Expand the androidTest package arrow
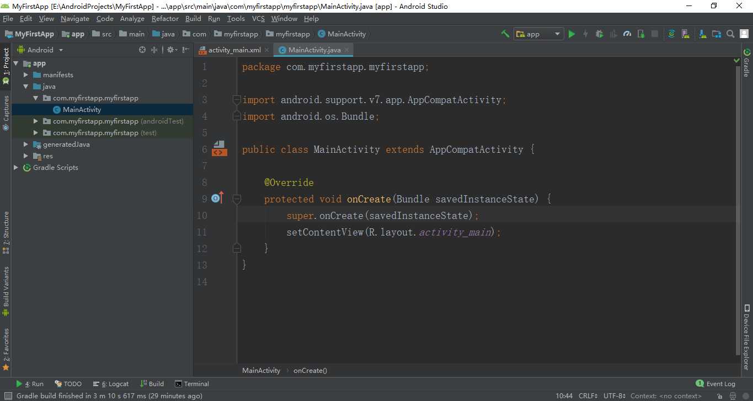Image resolution: width=753 pixels, height=401 pixels. [36, 121]
